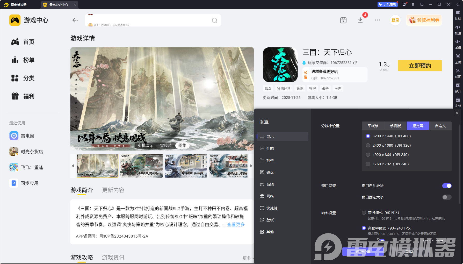This screenshot has height=264, width=463.
Task: Open 分类 categories in the sidebar
Action: click(23, 78)
